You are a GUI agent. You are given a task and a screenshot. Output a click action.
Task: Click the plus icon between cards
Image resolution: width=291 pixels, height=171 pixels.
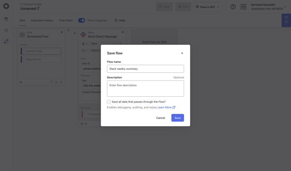pyautogui.click(x=75, y=33)
